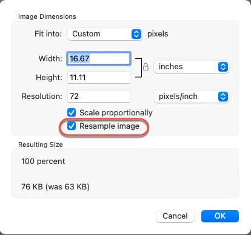Click the proportional scaling lock icon
251x235 pixels.
(146, 67)
